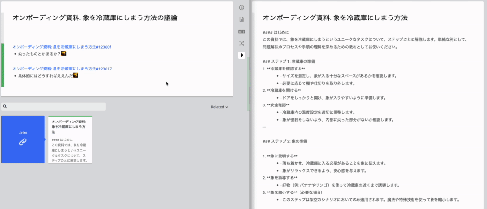Open the card 象を冷蔵庫にしまう方法
The image size is (487, 209).
point(70,139)
